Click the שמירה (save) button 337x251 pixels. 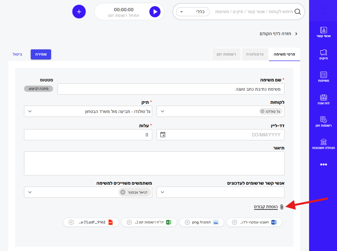pyautogui.click(x=41, y=54)
